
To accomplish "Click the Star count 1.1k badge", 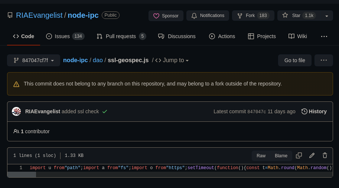I will point(309,16).
